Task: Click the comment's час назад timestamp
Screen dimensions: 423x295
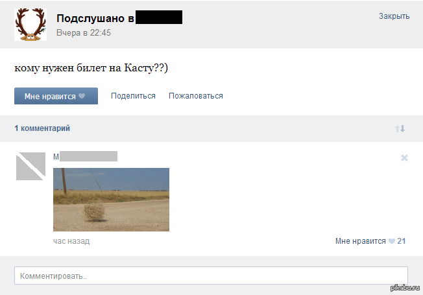Action: pyautogui.click(x=71, y=241)
